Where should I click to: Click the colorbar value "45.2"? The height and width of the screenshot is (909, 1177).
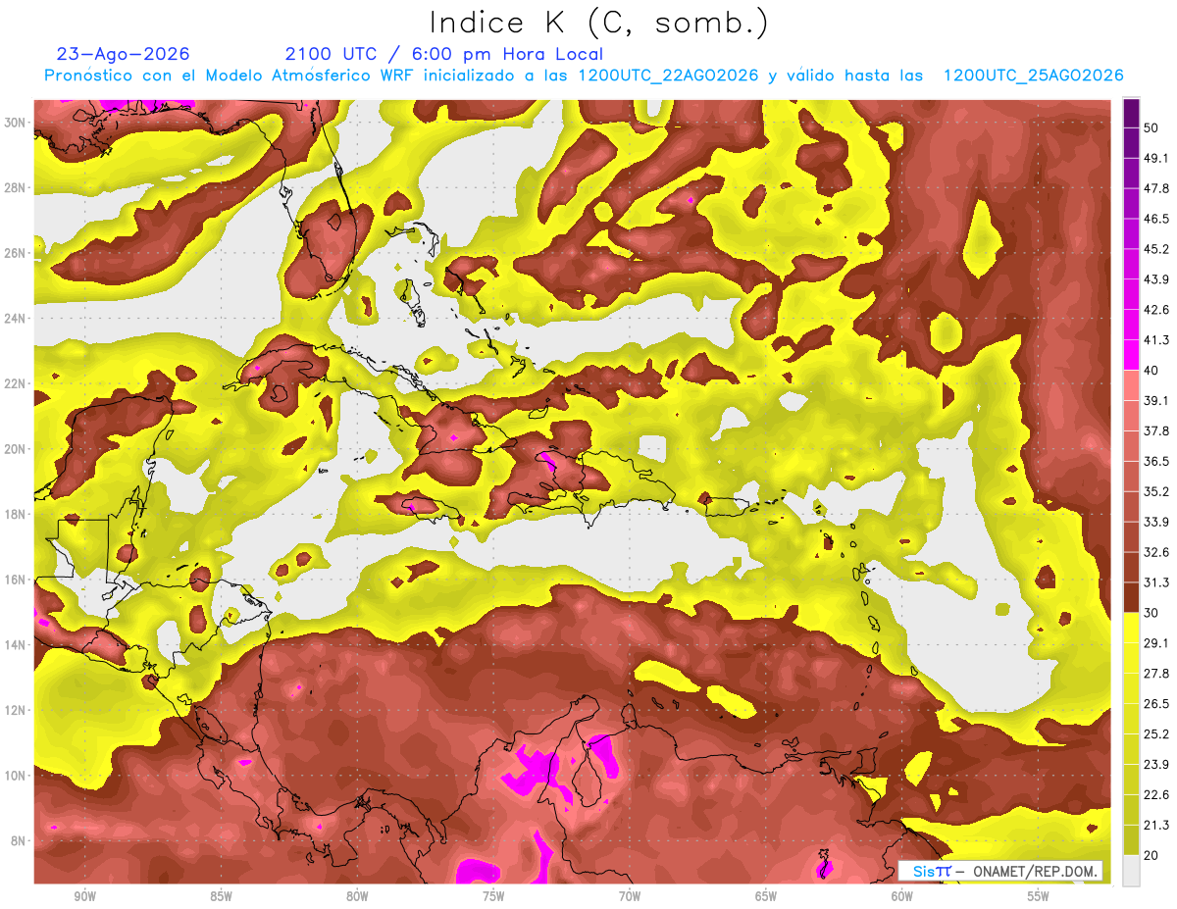(1155, 249)
